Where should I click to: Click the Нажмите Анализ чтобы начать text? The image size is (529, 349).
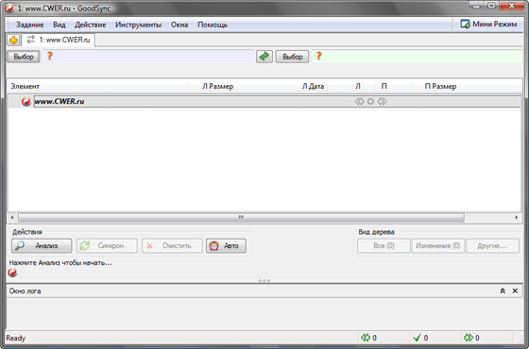tap(60, 263)
